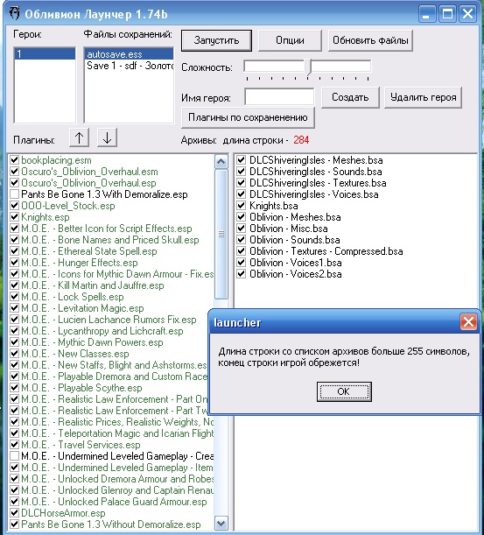Click the Oblivion launcher title bar icon
Screen dimensions: 484x535
point(15,13)
